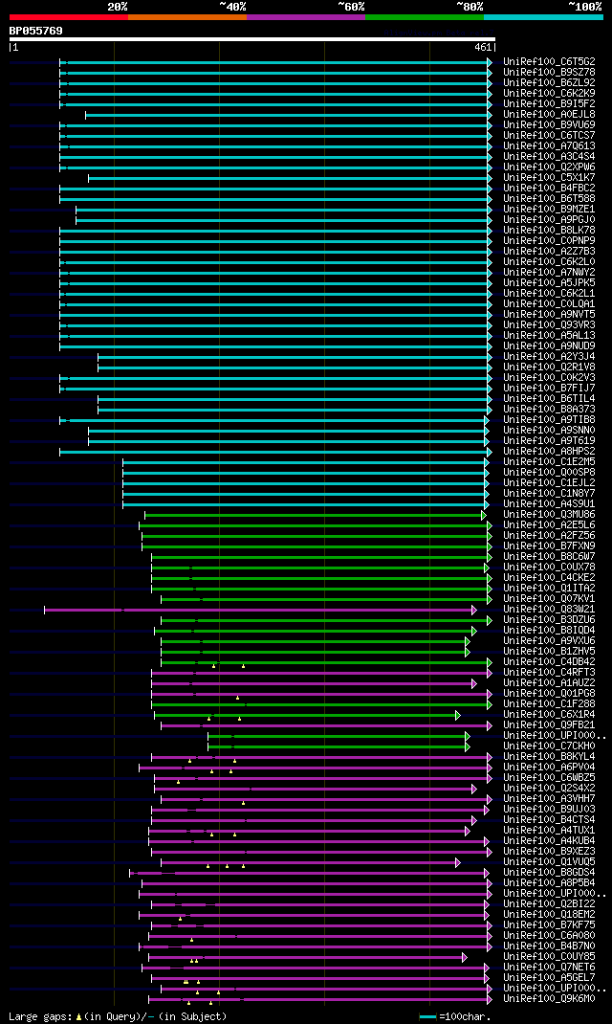Click the arrowhead ending UniRef100_A4TUX1 alignment
The width and height of the screenshot is (612, 1024).
coord(468,832)
